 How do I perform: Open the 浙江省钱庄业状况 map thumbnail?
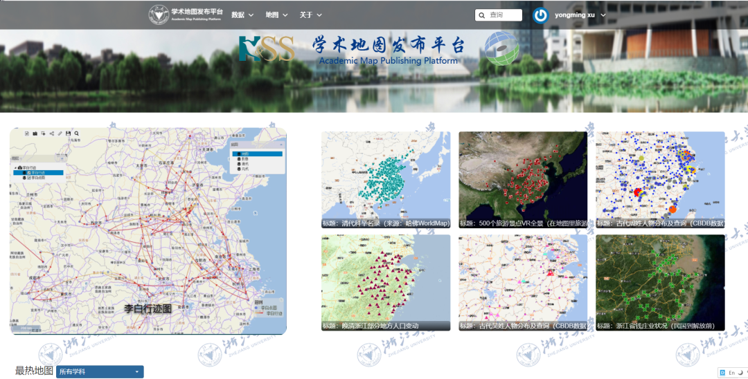pos(660,282)
